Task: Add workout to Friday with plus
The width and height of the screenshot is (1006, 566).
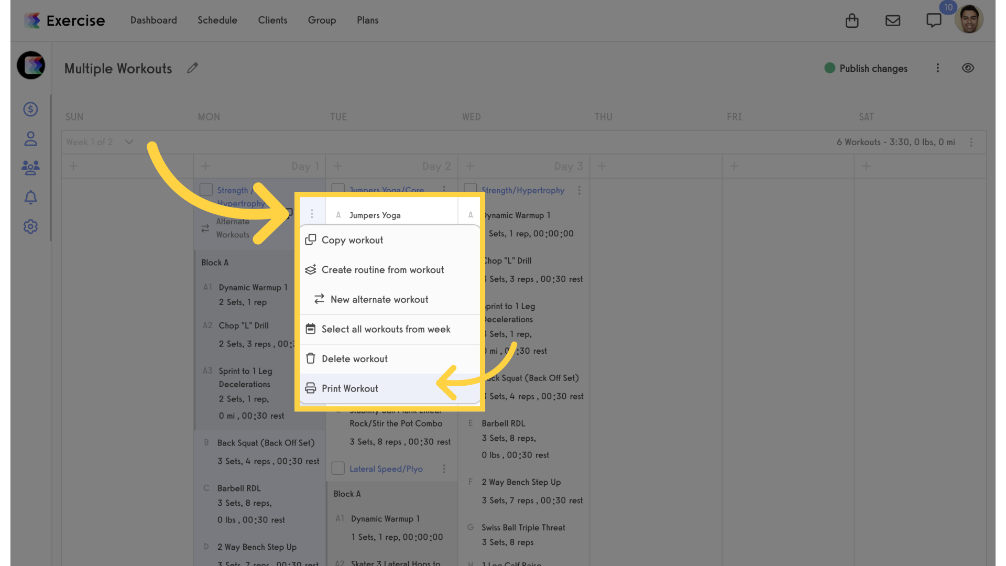Action: pyautogui.click(x=734, y=166)
